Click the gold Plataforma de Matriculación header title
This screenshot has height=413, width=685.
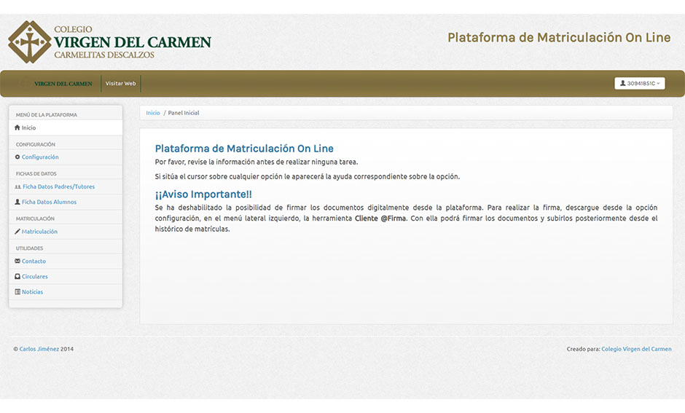point(558,37)
